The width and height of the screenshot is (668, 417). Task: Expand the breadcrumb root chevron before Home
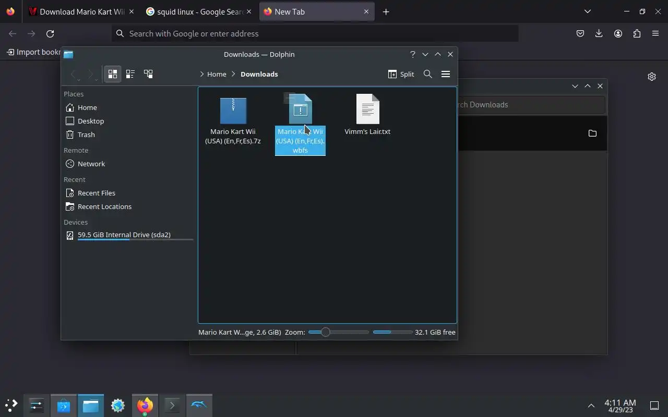[x=202, y=74]
